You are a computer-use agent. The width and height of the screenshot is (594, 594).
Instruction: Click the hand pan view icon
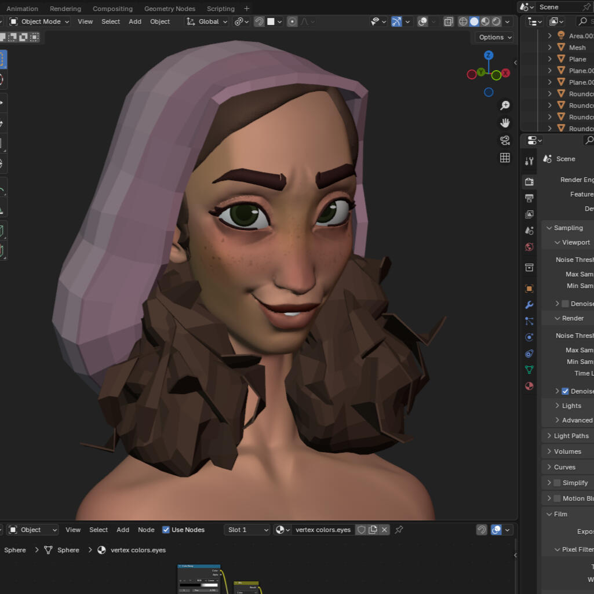(505, 123)
